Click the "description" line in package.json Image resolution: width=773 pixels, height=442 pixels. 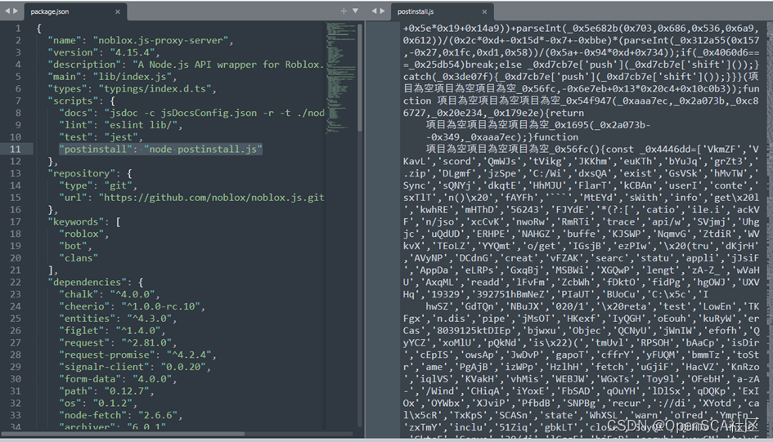click(186, 65)
